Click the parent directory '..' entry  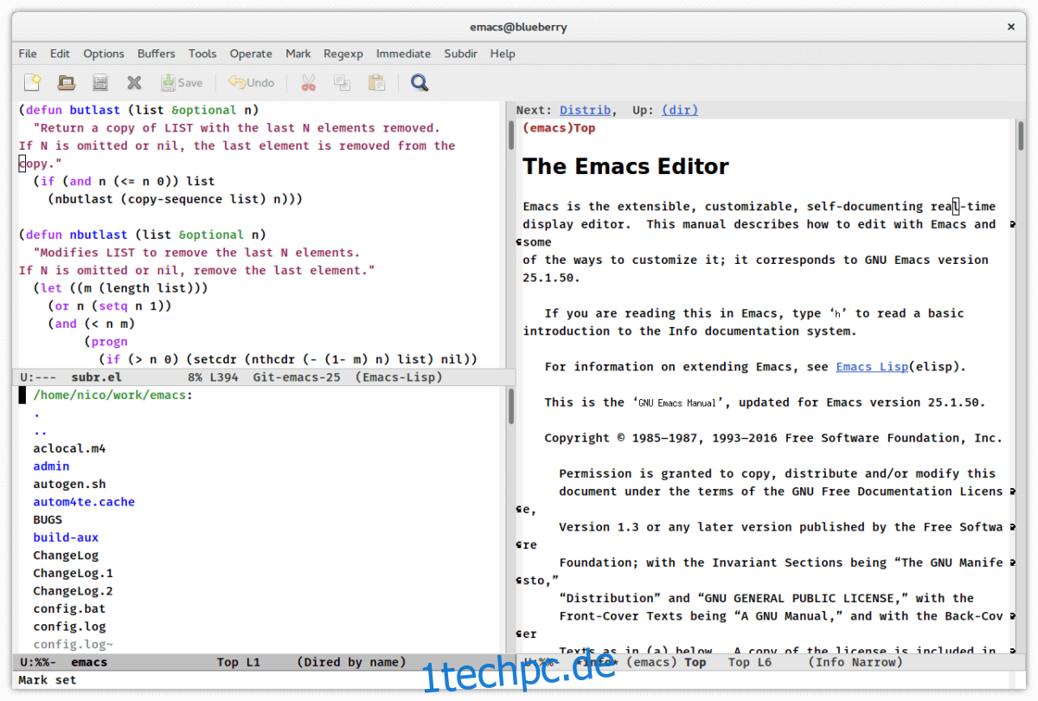[40, 431]
